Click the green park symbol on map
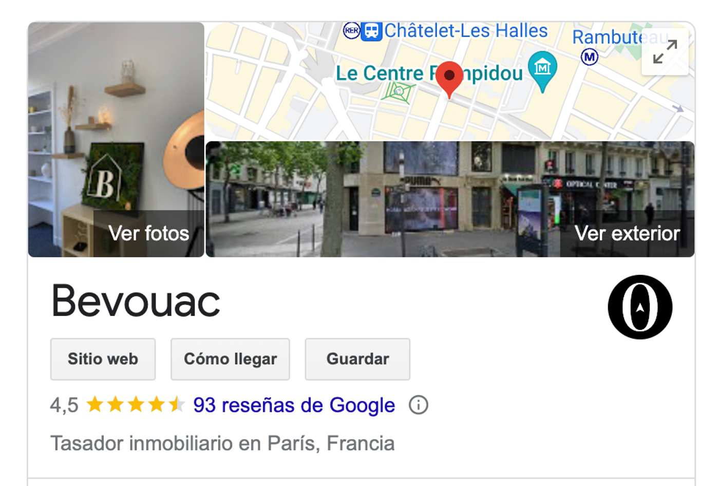This screenshot has height=486, width=719. tap(398, 92)
